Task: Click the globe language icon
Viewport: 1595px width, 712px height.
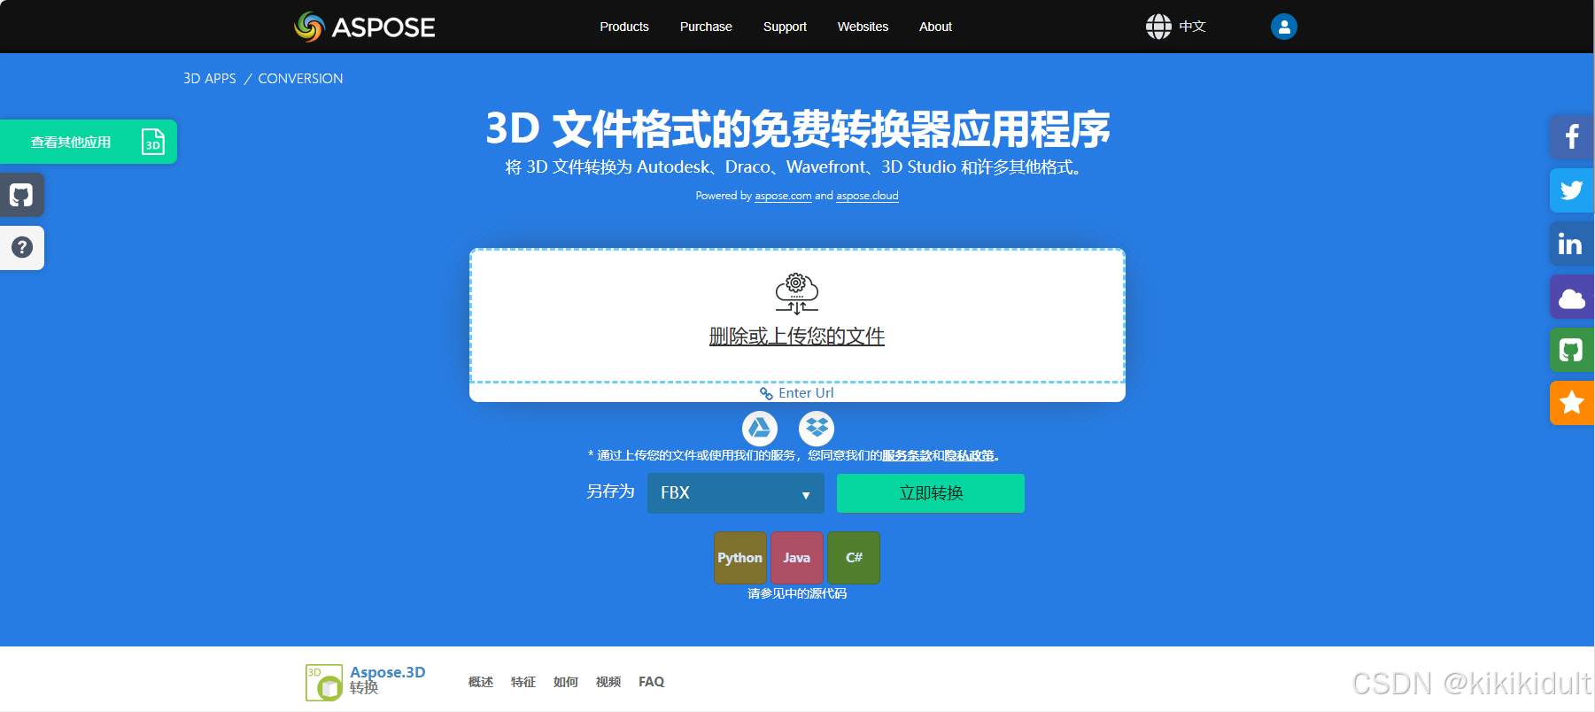Action: tap(1158, 27)
